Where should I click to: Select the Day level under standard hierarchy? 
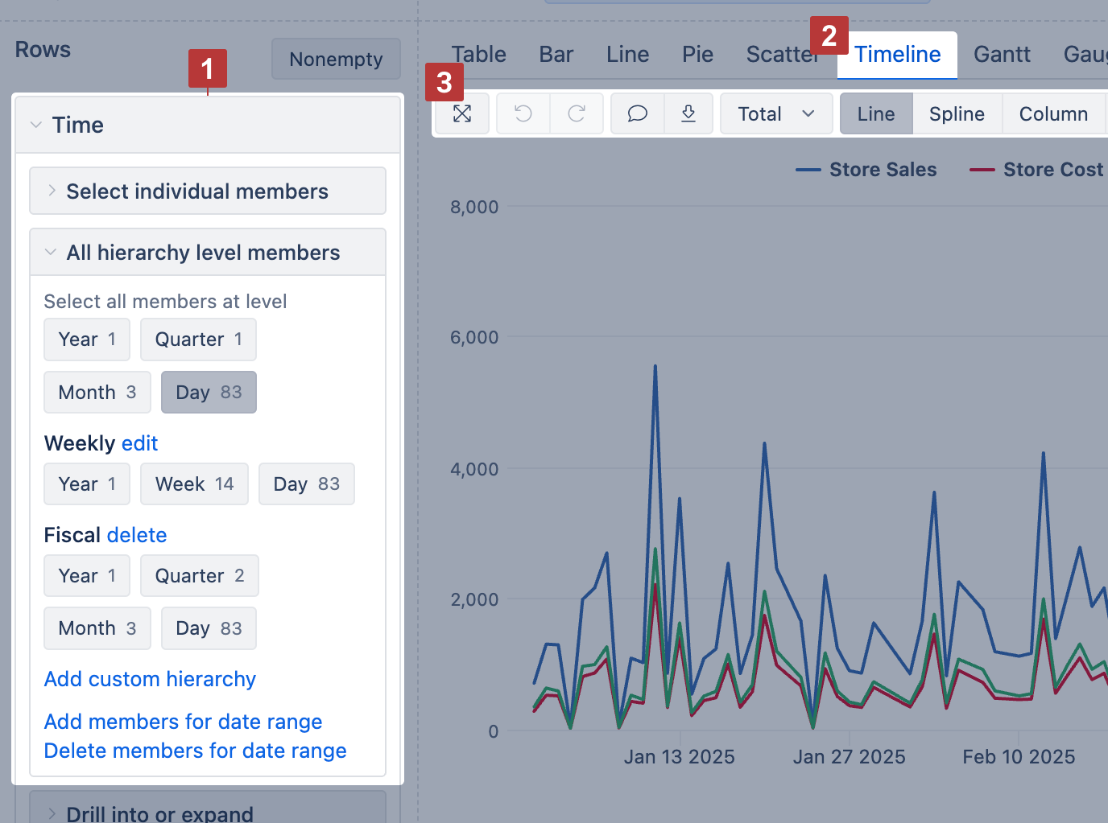tap(209, 393)
